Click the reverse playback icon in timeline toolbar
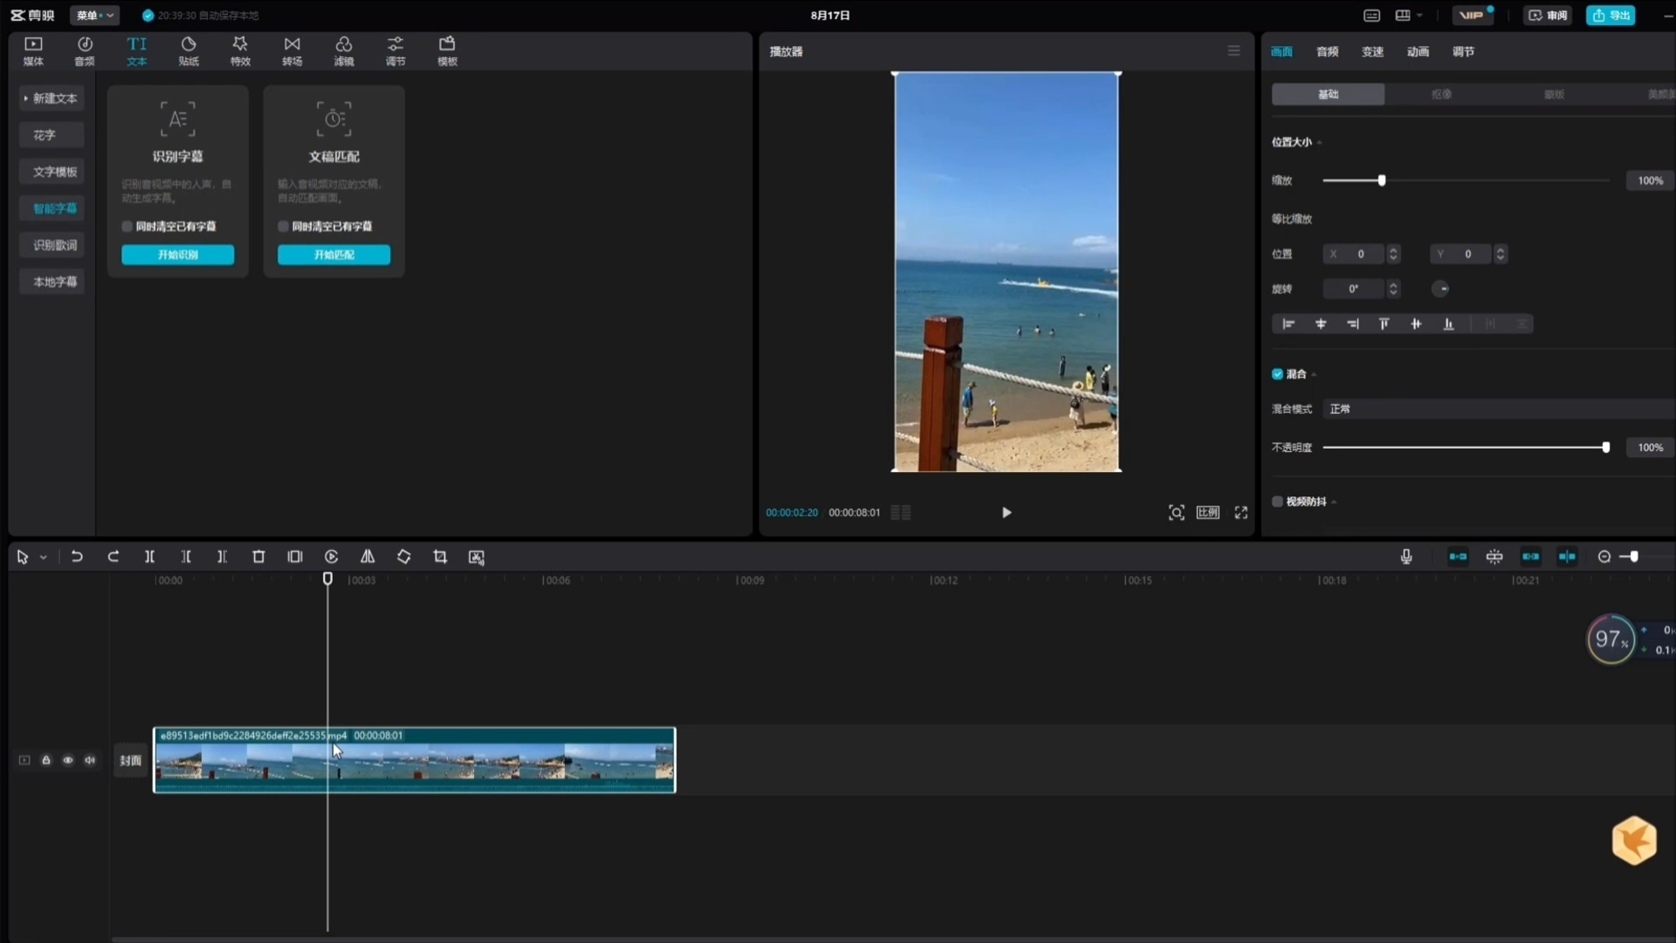 331,557
